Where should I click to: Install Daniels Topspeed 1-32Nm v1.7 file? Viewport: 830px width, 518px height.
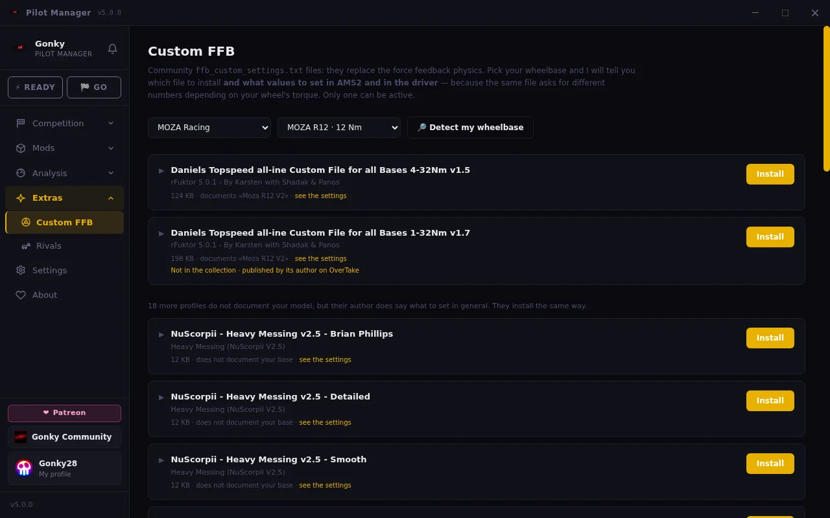[770, 237]
